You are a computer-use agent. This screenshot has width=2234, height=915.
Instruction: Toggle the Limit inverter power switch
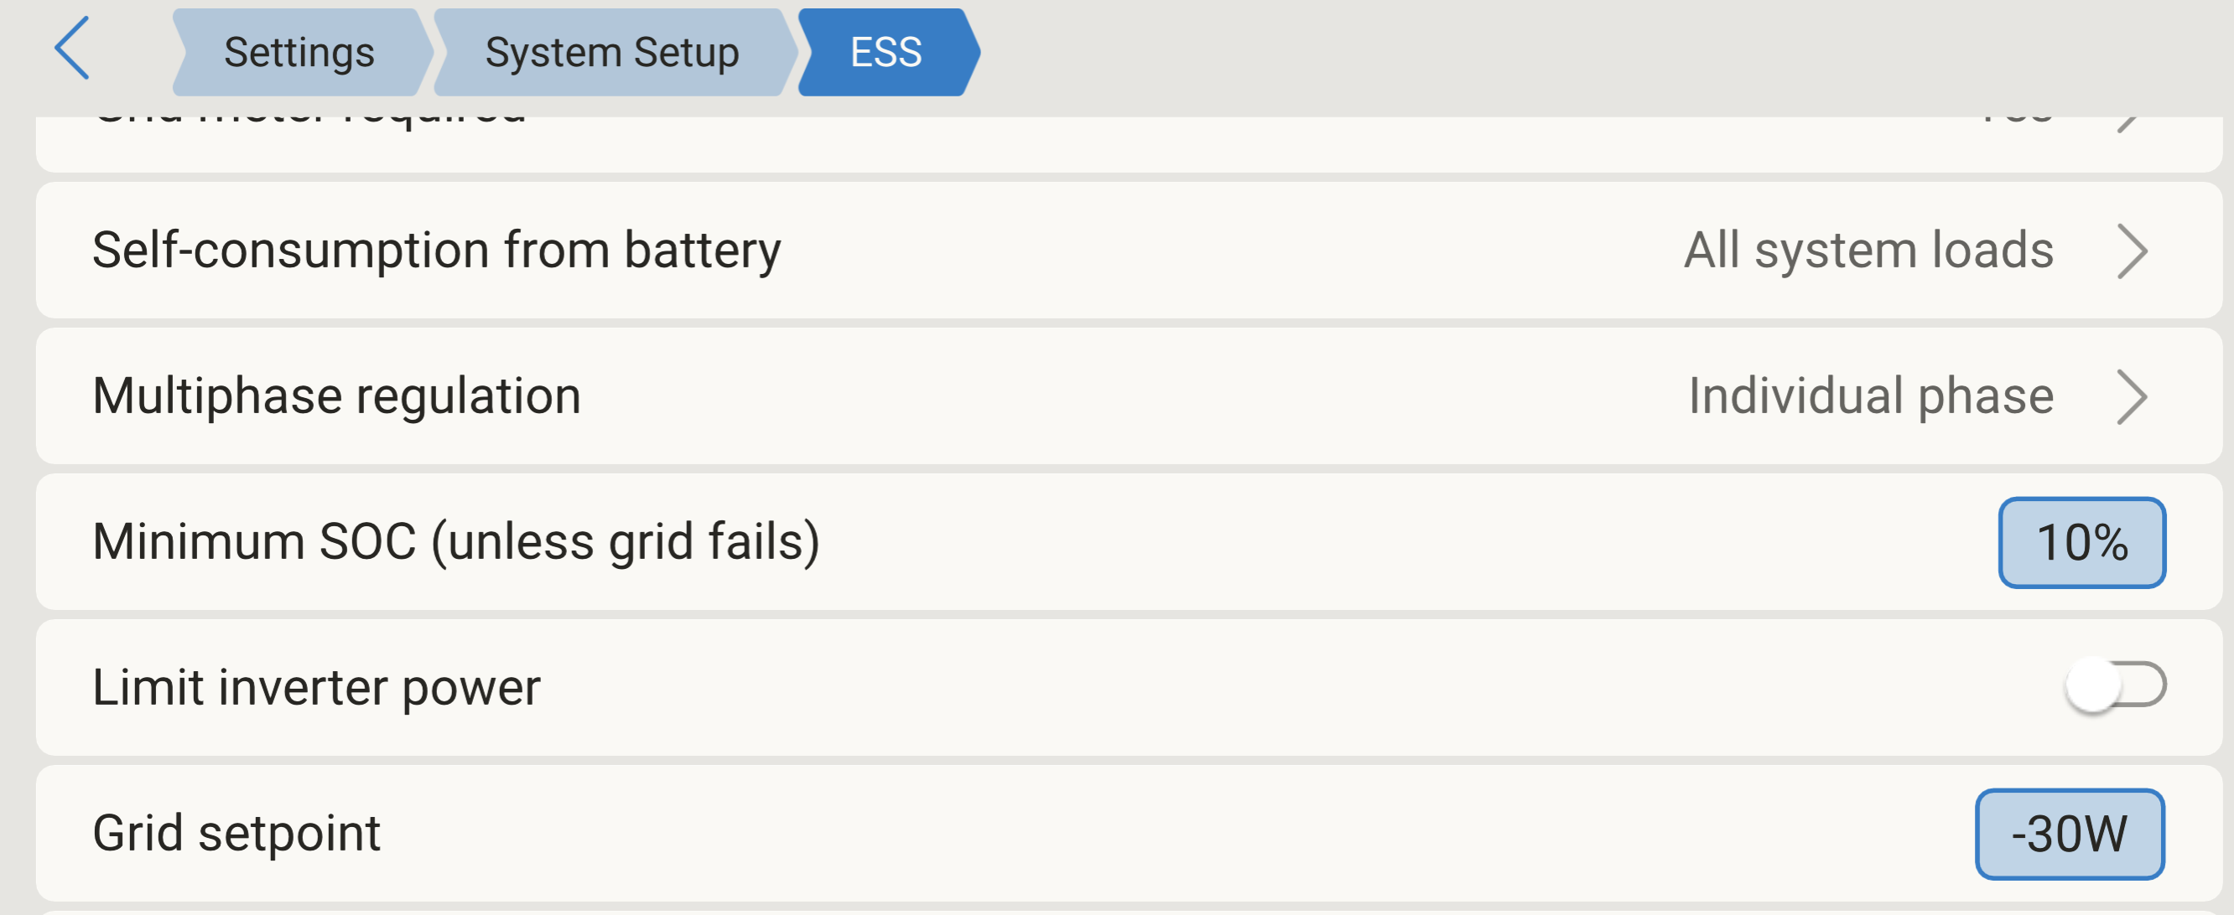point(2114,685)
